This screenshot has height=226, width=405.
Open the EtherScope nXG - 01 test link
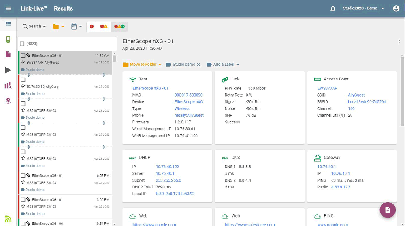pos(150,88)
